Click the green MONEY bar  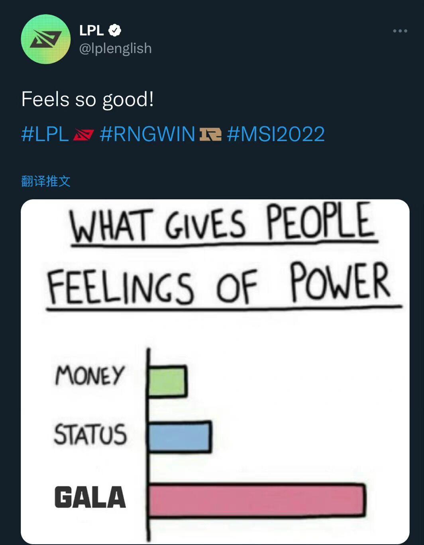[167, 381]
